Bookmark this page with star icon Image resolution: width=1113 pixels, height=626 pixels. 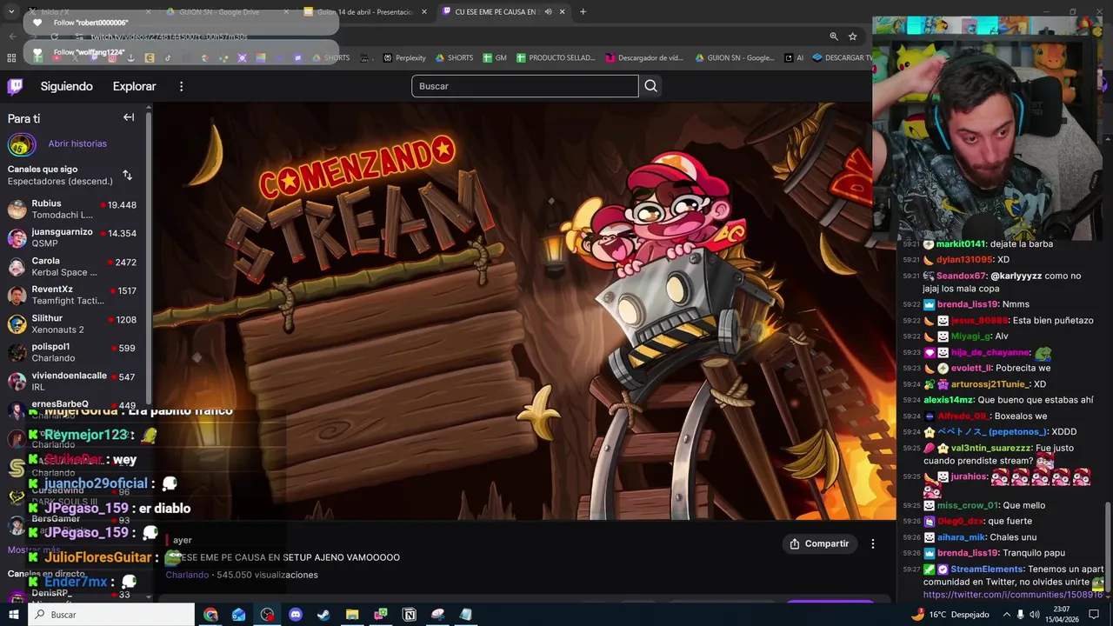point(853,37)
